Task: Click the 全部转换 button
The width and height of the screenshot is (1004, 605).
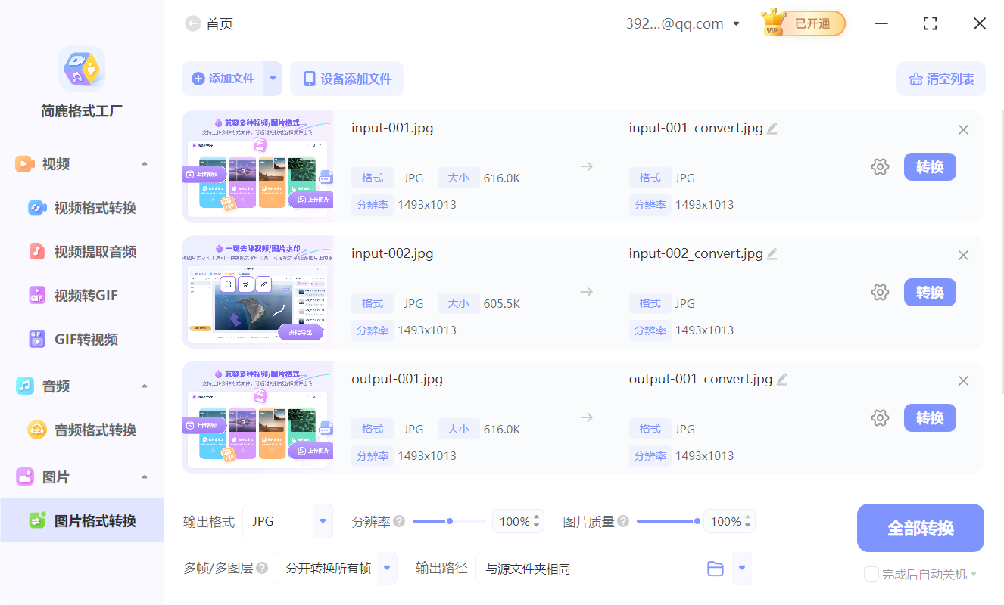Action: 920,527
